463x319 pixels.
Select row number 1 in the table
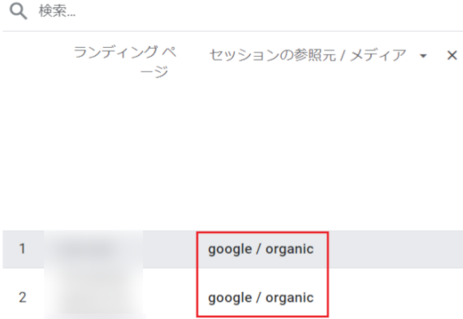pos(22,248)
